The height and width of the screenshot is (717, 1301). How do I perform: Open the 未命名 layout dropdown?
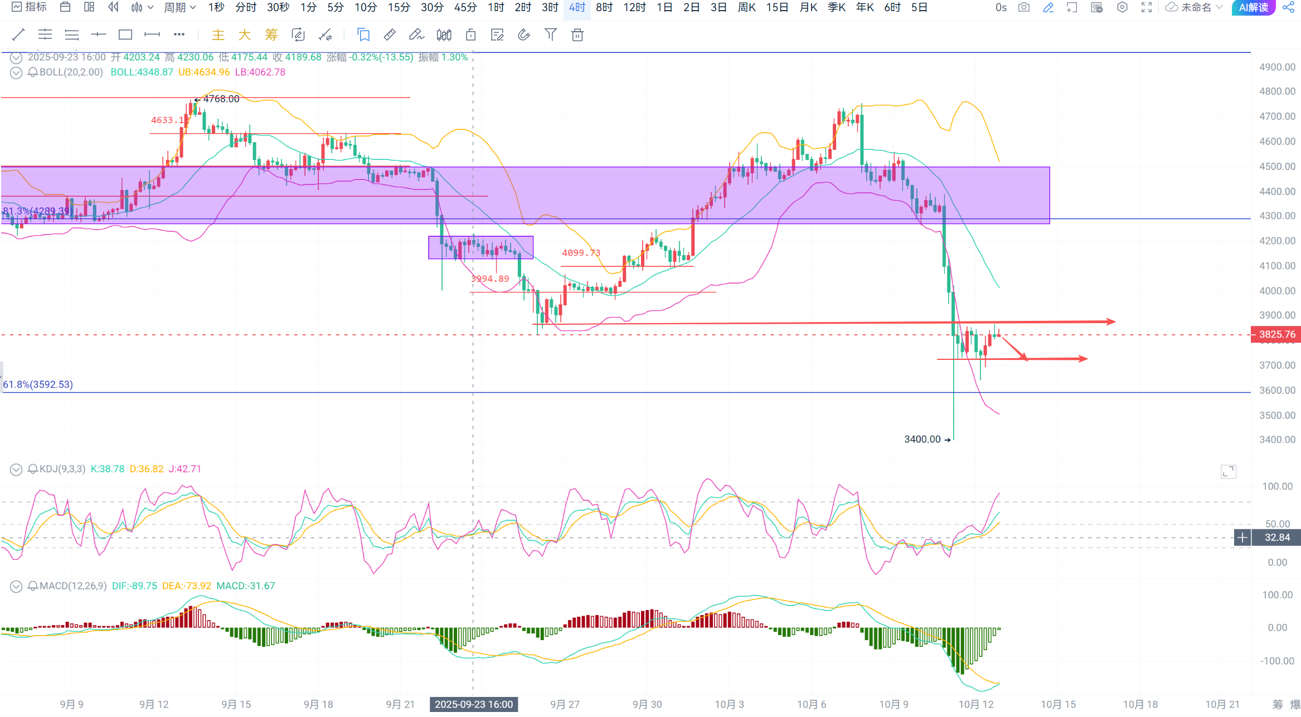point(1195,7)
